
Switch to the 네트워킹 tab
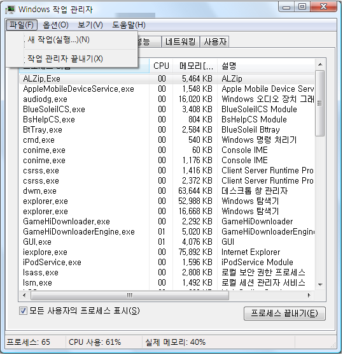click(x=181, y=41)
